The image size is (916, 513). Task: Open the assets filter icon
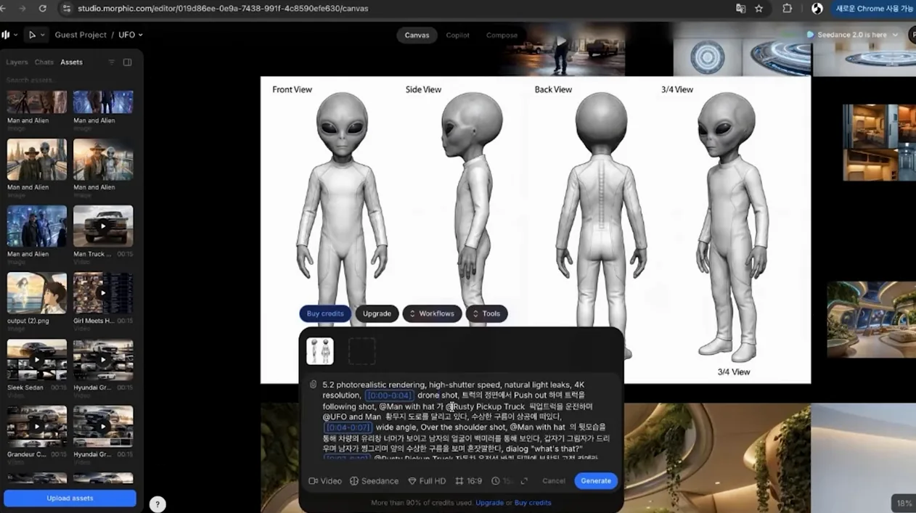pos(112,62)
